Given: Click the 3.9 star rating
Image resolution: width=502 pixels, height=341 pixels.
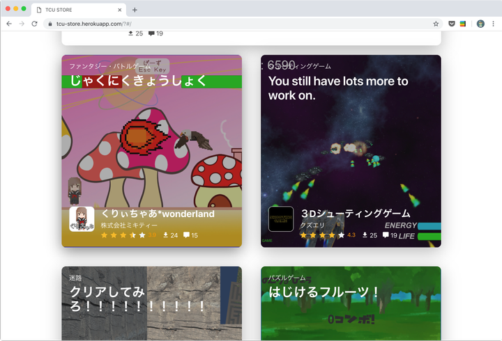Looking at the screenshot, I should click(x=128, y=235).
